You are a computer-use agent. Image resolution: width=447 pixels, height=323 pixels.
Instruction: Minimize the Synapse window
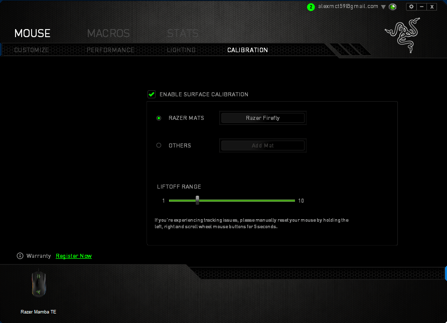pos(421,7)
